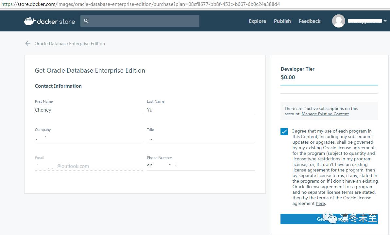Click the Get Content button
Viewport: 390px width, 235px height.
pyautogui.click(x=301, y=219)
